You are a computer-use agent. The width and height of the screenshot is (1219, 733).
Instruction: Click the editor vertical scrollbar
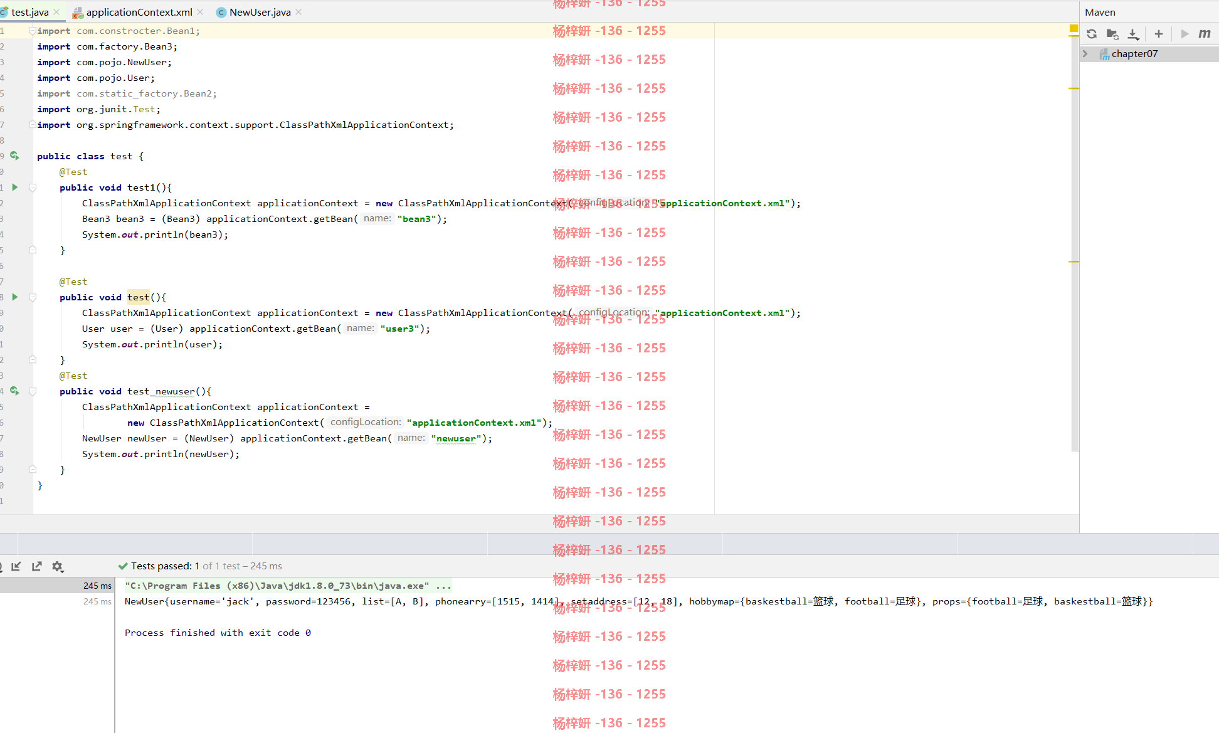[x=1075, y=243]
